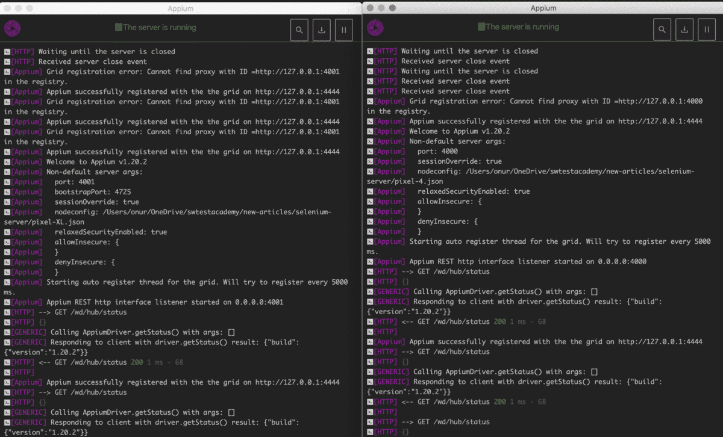Select the [GENERIC] tag in the left log

pos(30,332)
